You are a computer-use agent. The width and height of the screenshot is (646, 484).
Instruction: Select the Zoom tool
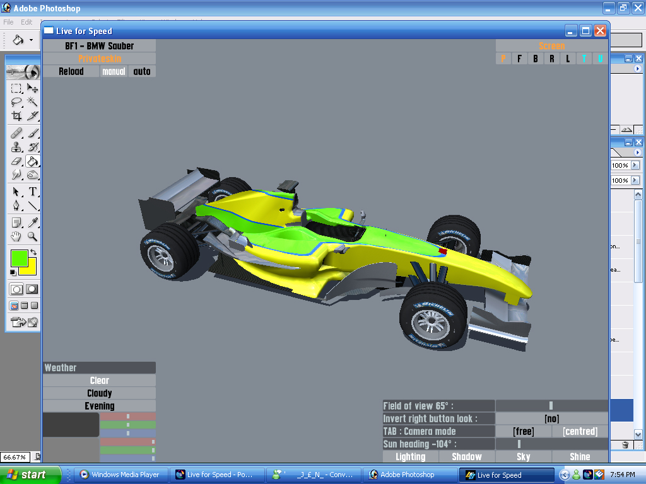[x=32, y=237]
